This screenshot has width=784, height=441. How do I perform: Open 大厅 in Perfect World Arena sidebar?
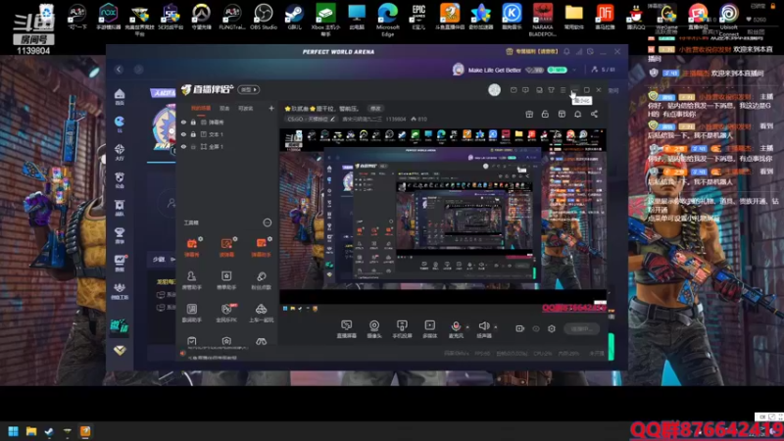pyautogui.click(x=120, y=152)
